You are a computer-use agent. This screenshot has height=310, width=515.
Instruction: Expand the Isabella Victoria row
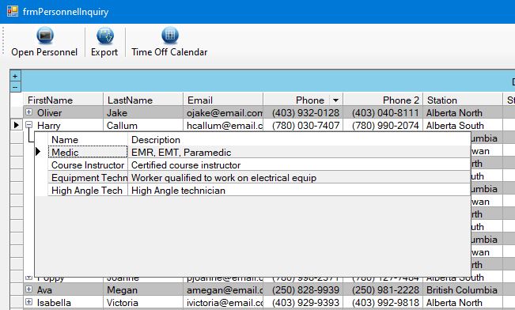(29, 301)
